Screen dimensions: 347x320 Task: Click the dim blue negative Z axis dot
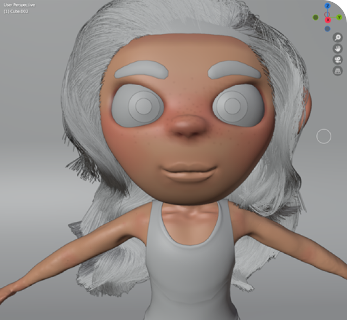click(327, 29)
